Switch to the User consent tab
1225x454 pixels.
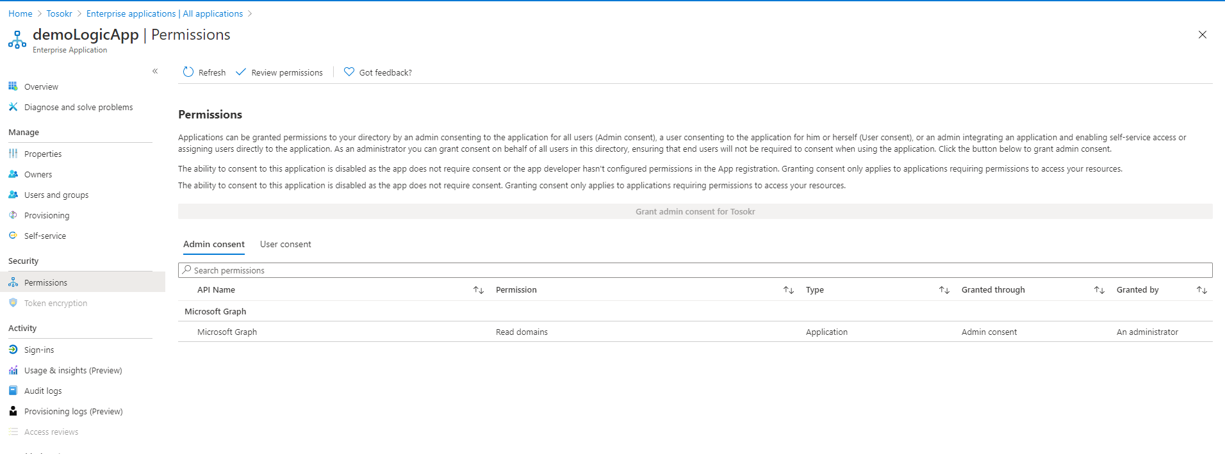tap(285, 244)
